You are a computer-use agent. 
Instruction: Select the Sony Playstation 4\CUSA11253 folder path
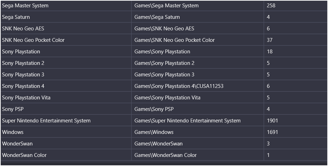pyautogui.click(x=178, y=86)
